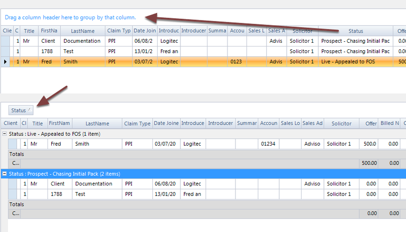Click the 'Status : Prospect - Chasing Initial Pack' group row

pos(203,174)
